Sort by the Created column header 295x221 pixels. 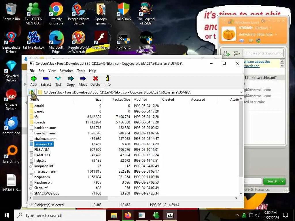pyautogui.click(x=175, y=99)
